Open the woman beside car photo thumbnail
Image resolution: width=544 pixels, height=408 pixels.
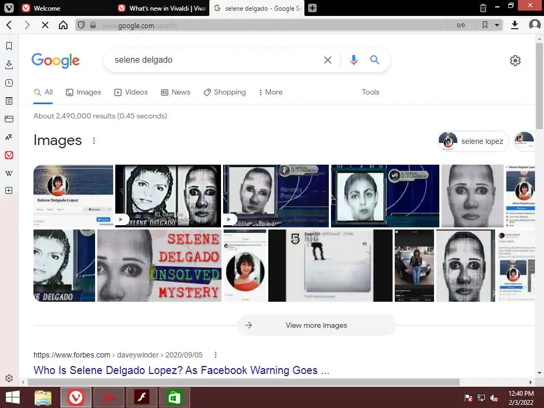click(x=414, y=266)
